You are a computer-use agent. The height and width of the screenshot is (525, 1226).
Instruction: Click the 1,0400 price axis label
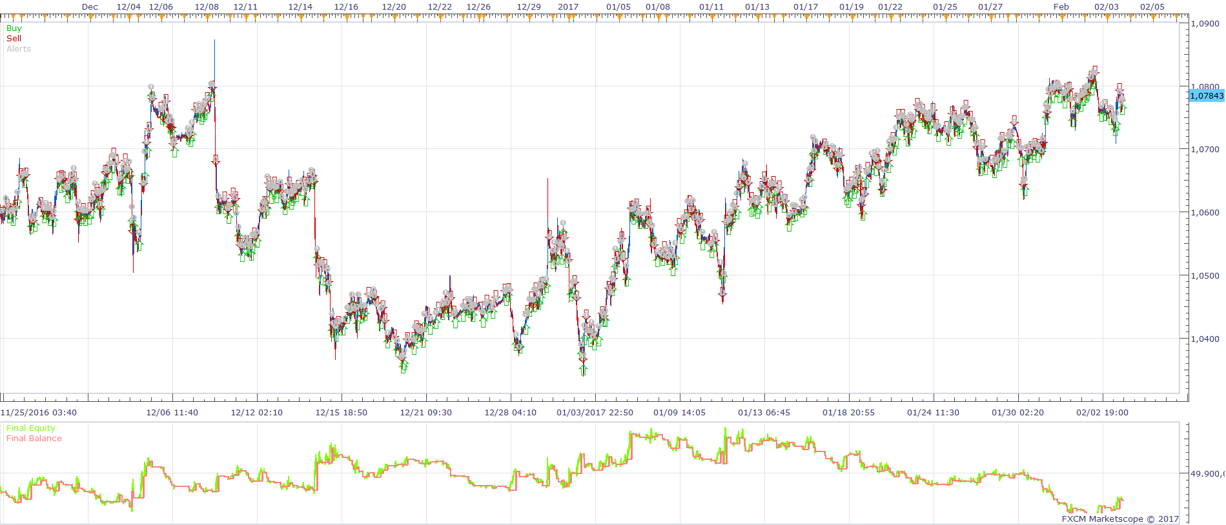click(x=1205, y=339)
